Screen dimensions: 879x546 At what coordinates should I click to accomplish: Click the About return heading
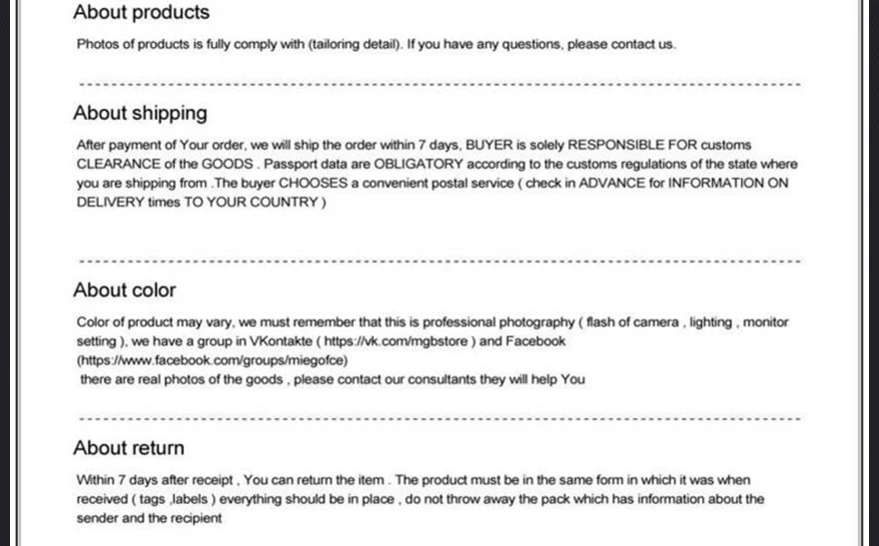[129, 448]
